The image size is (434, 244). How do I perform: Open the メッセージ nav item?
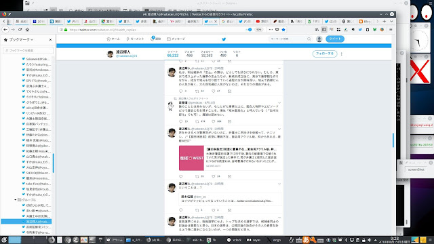click(x=176, y=39)
